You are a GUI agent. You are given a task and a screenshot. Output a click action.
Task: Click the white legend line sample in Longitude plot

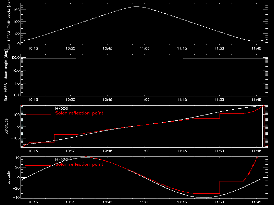(x=38, y=110)
